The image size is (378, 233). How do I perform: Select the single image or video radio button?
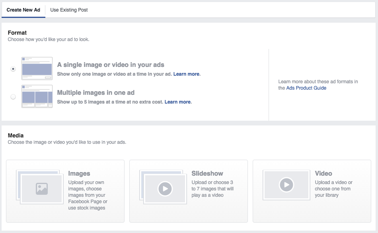(14, 69)
